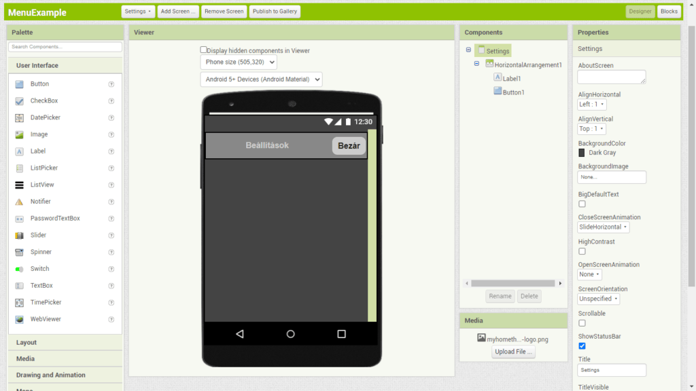The image size is (696, 391).
Task: Tap the phone preview recent apps square
Action: [341, 334]
